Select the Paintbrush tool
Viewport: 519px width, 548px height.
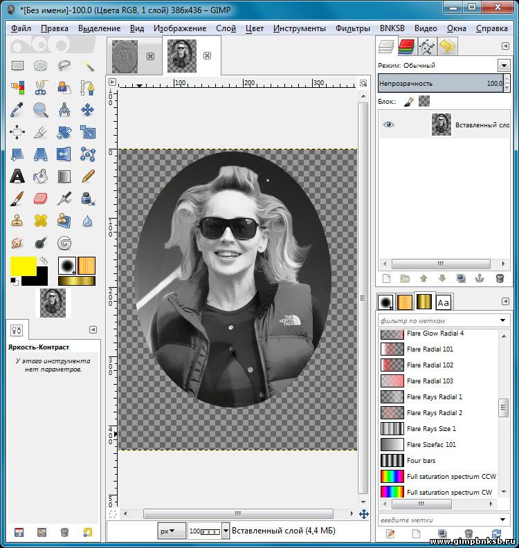pyautogui.click(x=17, y=199)
